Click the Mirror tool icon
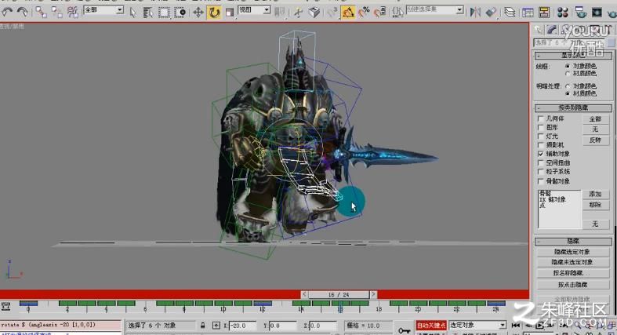 tap(475, 13)
